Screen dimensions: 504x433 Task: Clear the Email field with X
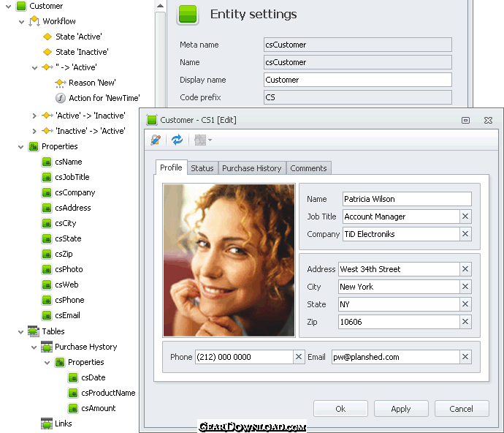coord(465,357)
